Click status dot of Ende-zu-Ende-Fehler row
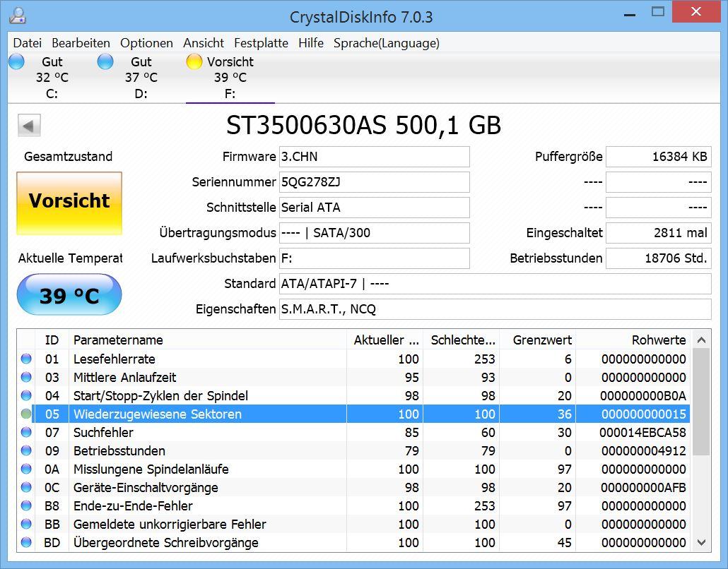Screen dimensions: 728x569 point(26,505)
